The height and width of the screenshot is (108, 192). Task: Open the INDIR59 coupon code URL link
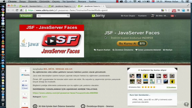pos(65,93)
